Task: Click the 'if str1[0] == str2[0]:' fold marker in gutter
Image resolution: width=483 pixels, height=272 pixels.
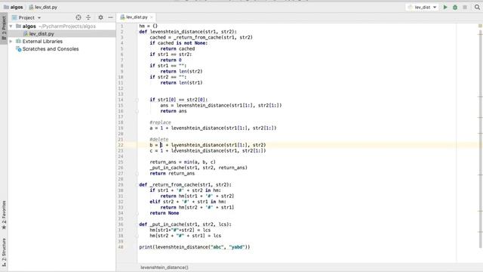Action: (x=137, y=100)
